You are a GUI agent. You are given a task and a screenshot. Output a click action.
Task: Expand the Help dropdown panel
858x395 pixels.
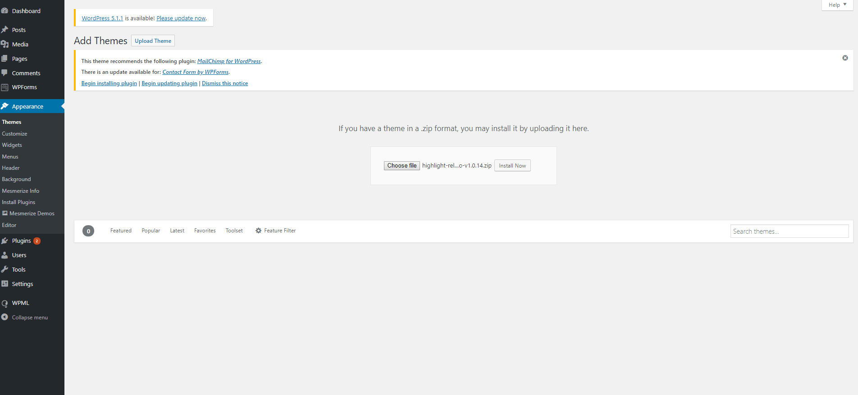tap(837, 5)
